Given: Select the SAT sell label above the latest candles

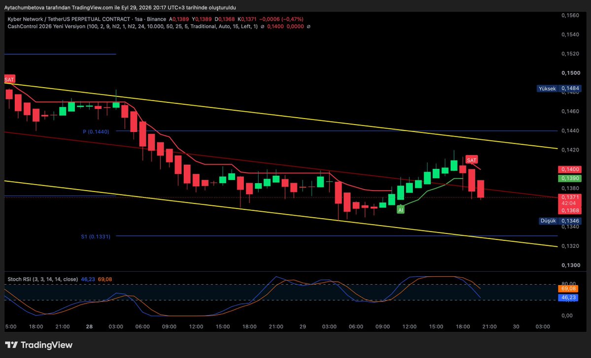Looking at the screenshot, I should pos(472,160).
